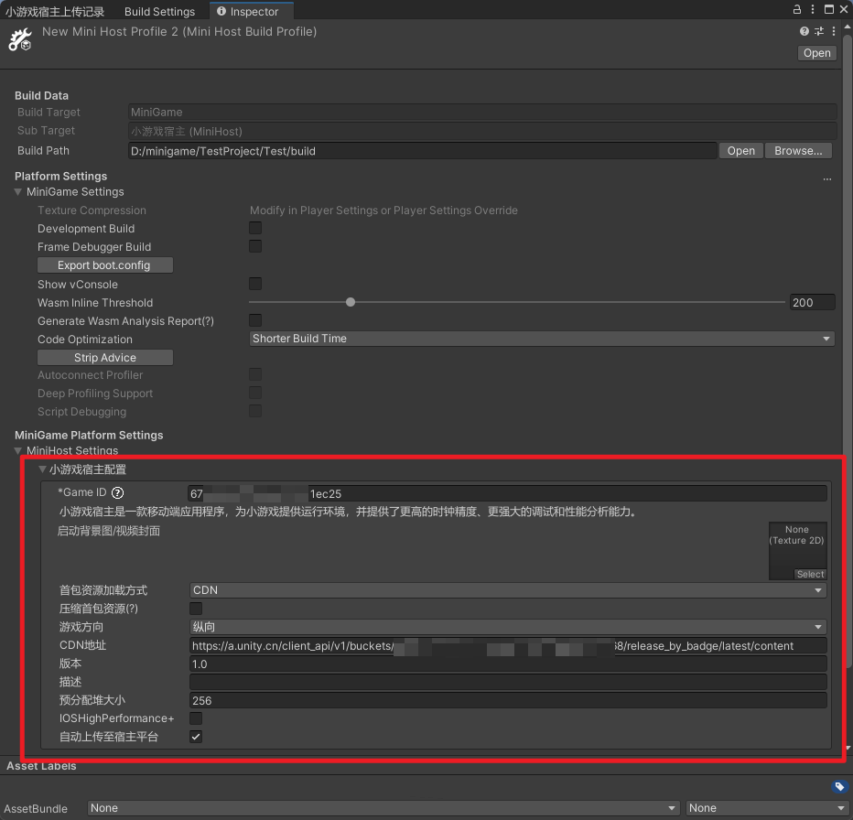Toggle the Inspector lock icon
The height and width of the screenshot is (820, 853).
[795, 10]
